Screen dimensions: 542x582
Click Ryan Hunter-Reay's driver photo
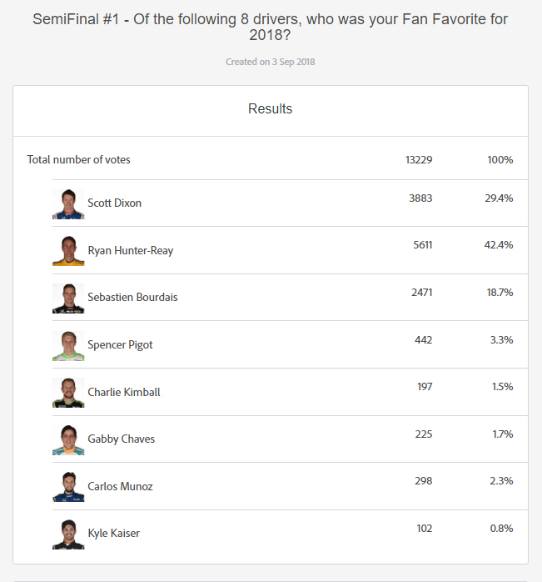tap(68, 251)
